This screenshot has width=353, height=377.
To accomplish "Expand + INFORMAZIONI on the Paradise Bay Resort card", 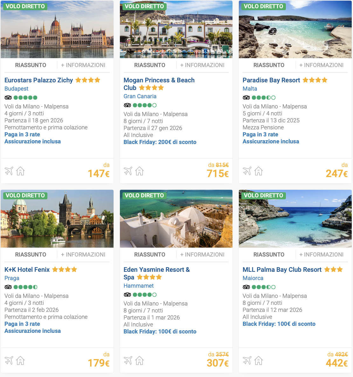I will click(x=321, y=65).
